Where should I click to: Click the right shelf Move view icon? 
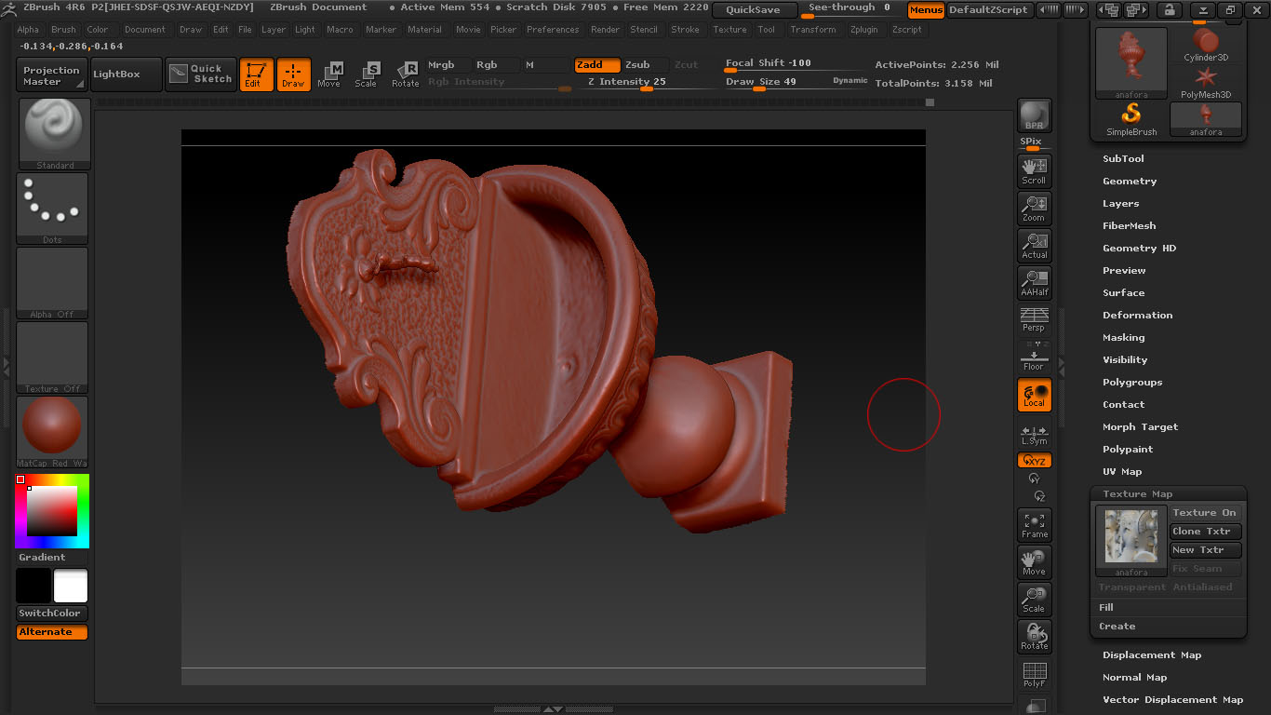tap(1034, 562)
